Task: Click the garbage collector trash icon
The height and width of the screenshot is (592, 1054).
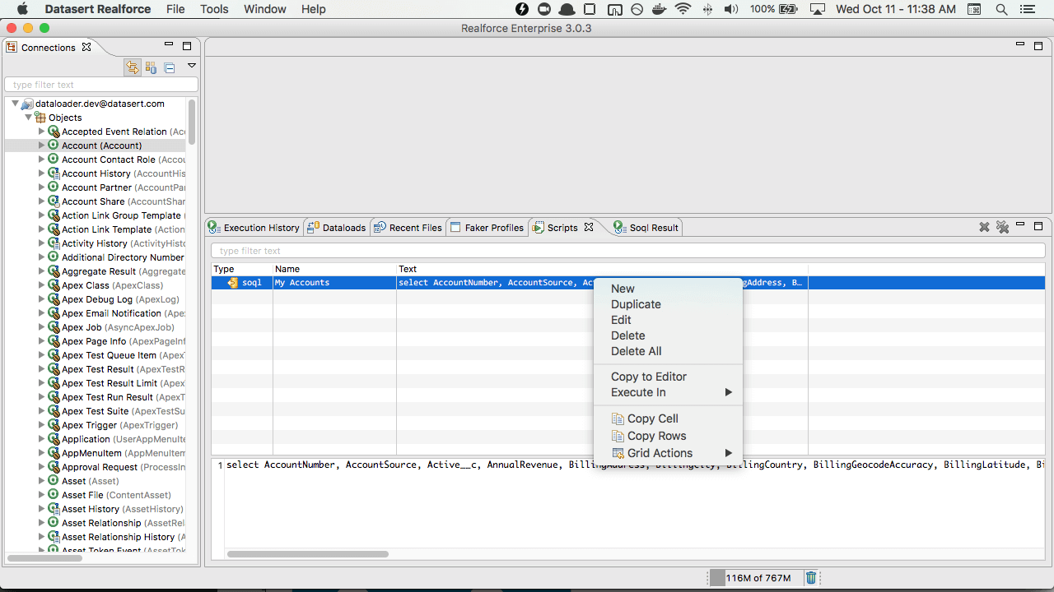Action: coord(811,578)
